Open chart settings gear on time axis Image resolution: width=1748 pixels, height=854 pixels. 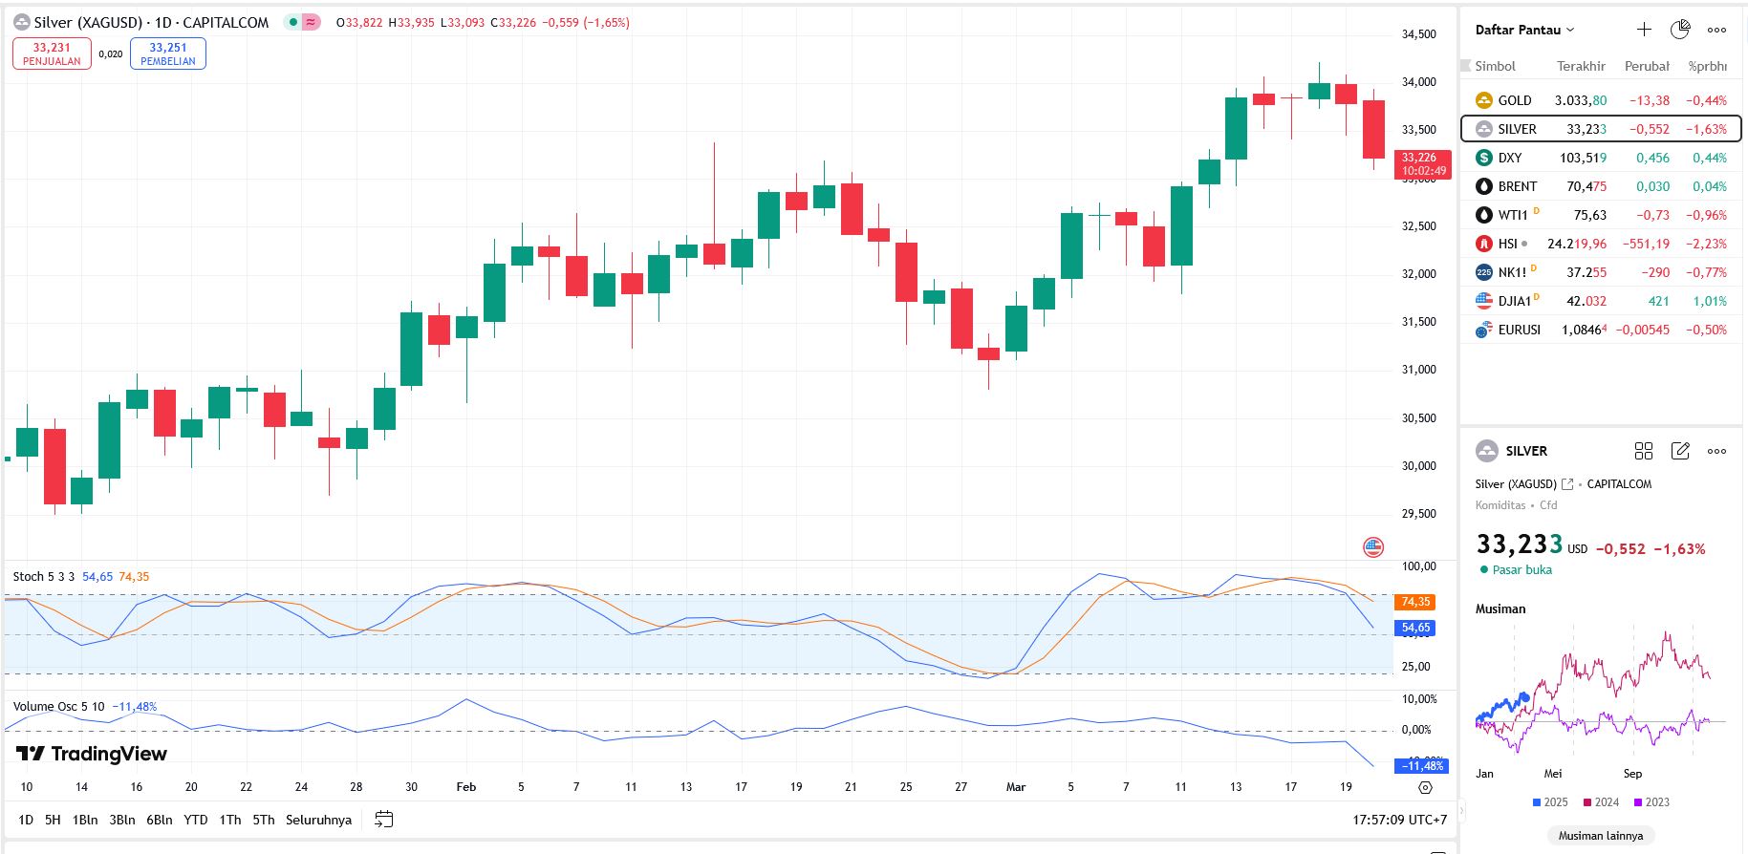click(x=1425, y=787)
